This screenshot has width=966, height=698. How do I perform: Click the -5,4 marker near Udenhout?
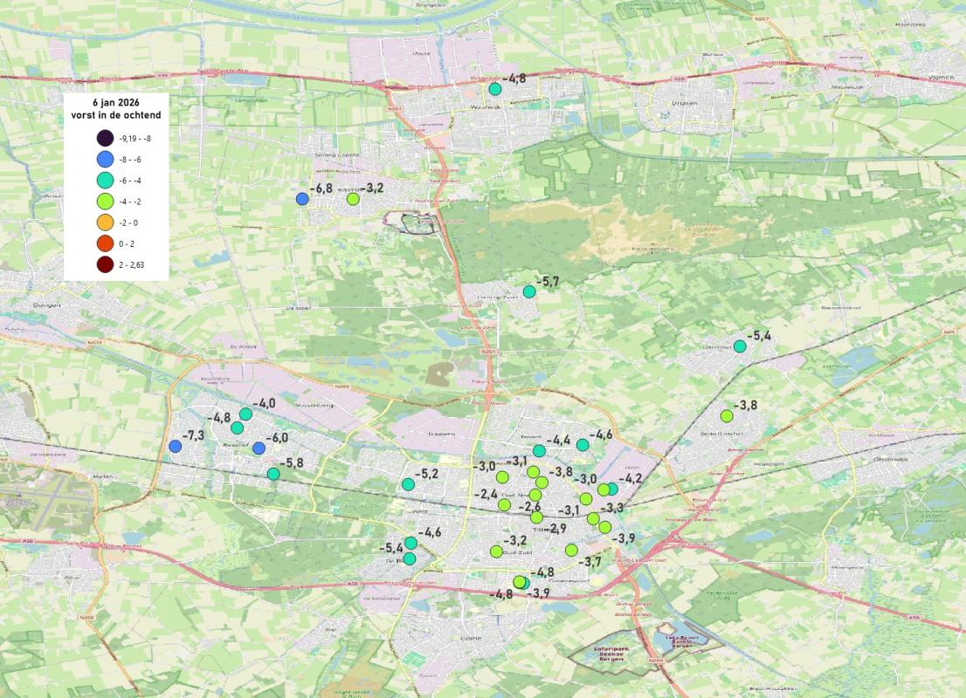pos(739,345)
